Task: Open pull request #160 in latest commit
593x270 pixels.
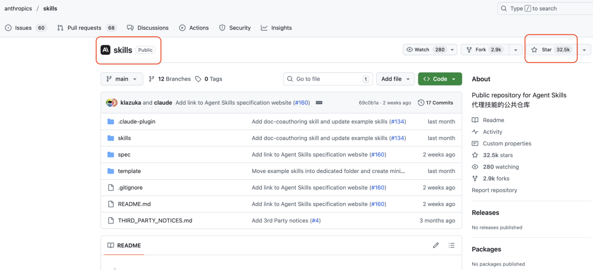Action: pos(301,102)
